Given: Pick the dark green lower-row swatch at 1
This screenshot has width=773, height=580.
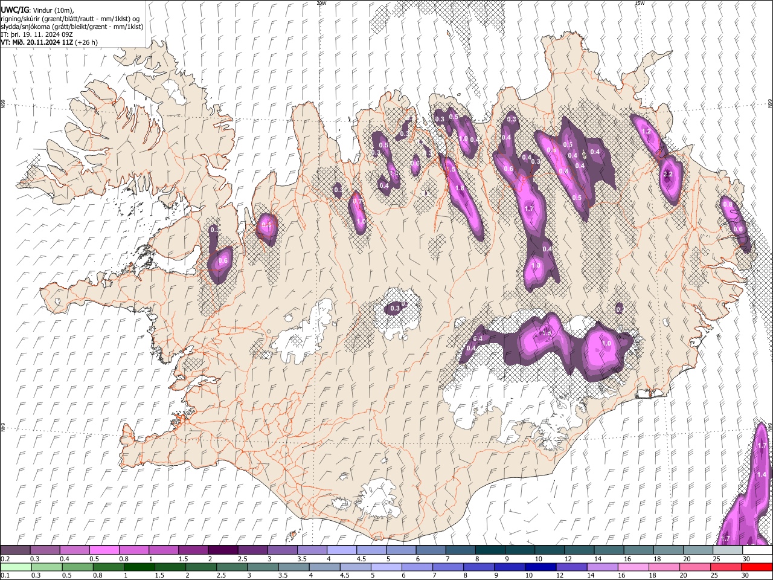Looking at the screenshot, I should tap(139, 567).
